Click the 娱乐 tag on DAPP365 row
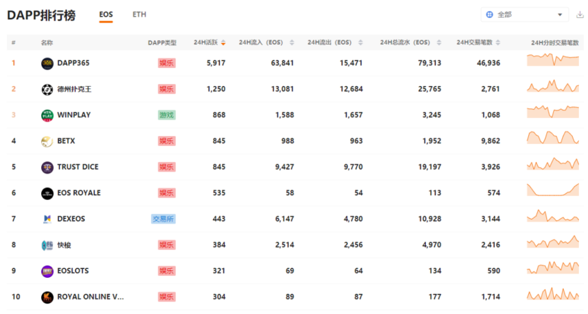 point(166,63)
